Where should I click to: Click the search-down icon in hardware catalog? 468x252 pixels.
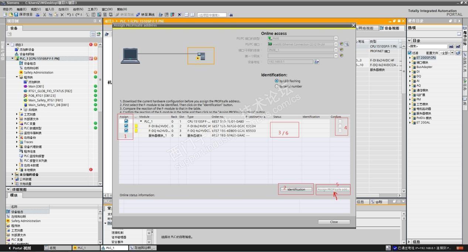point(452,47)
